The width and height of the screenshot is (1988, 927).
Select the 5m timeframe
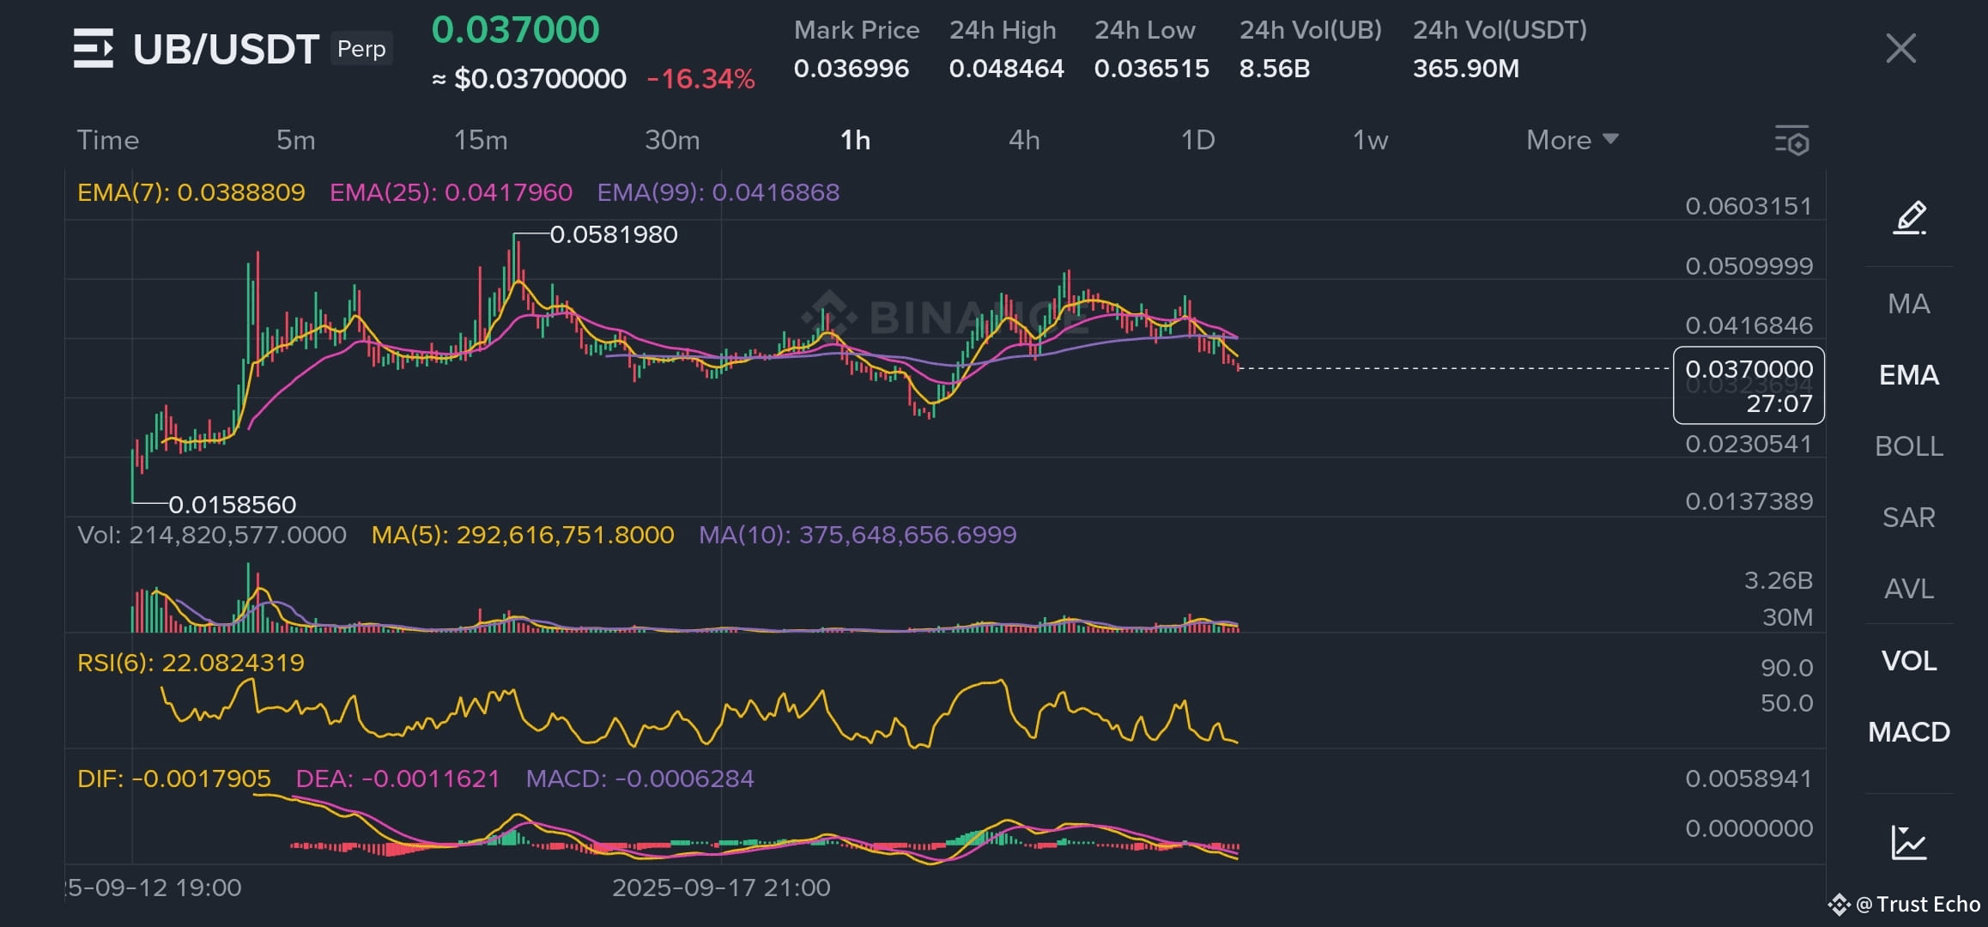point(296,140)
